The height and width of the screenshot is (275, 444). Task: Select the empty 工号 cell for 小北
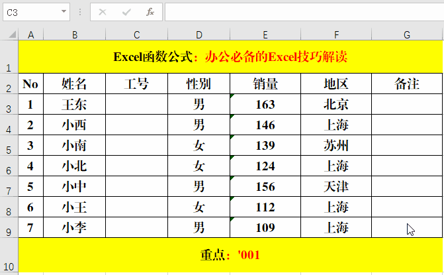tap(137, 166)
